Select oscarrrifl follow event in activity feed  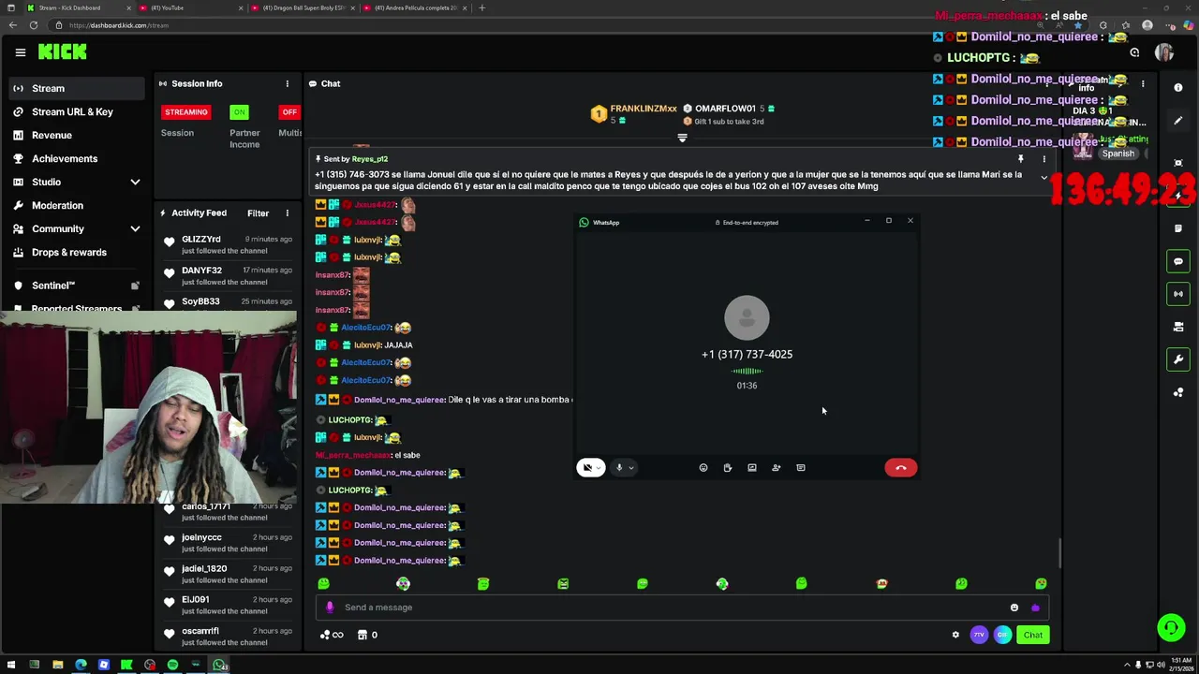coord(228,637)
